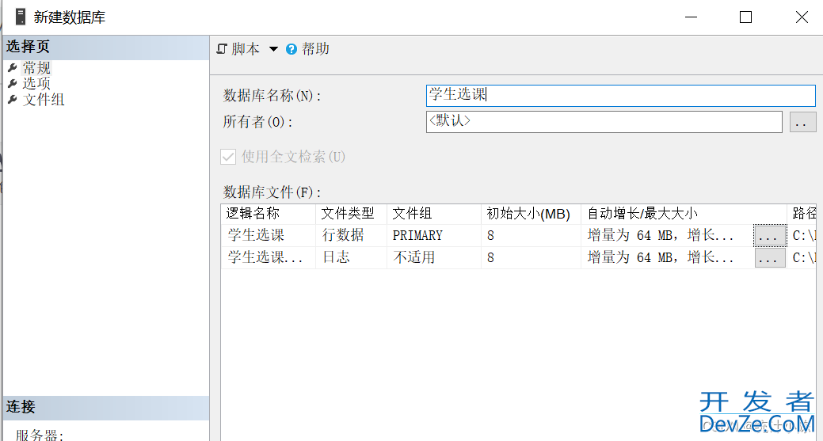Viewport: 823px width, 441px height.
Task: Select PRIMARY filegroup cell
Action: click(x=417, y=235)
